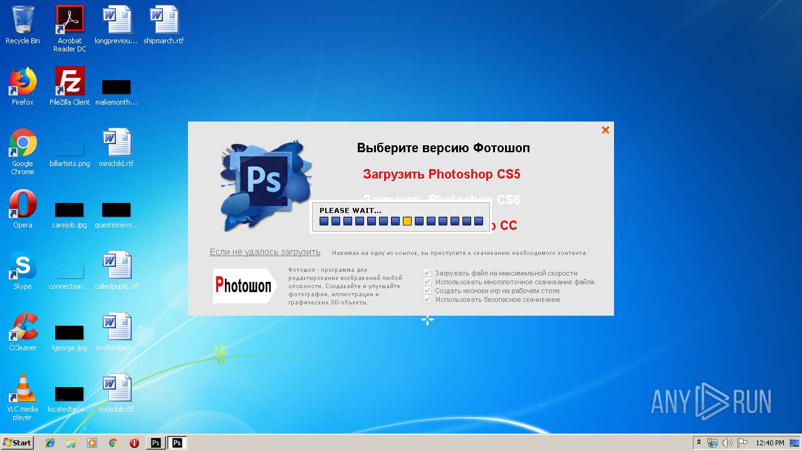Toggle 'Использовать многопоточное скачивание файла' checkbox
This screenshot has height=451, width=802.
(428, 282)
